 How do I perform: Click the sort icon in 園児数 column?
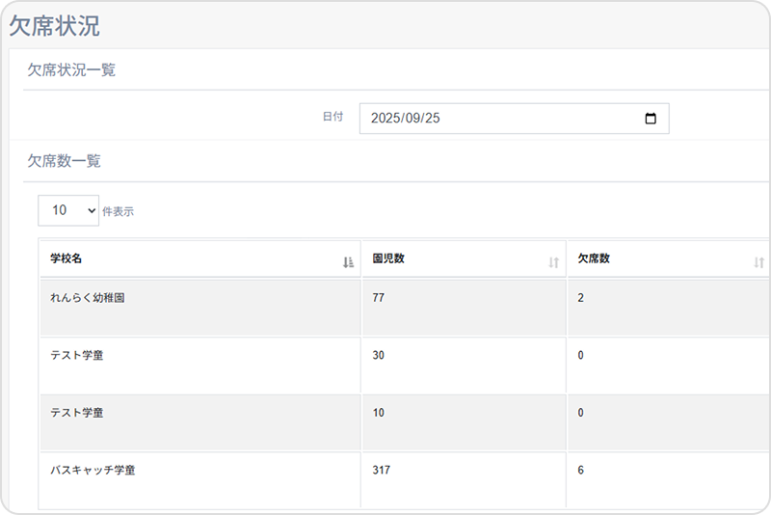pos(553,262)
